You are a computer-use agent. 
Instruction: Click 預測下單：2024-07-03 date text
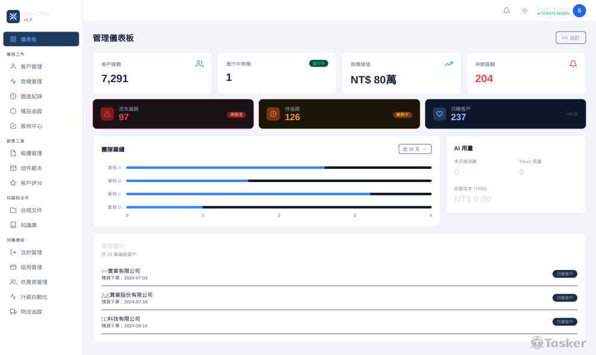(125, 278)
